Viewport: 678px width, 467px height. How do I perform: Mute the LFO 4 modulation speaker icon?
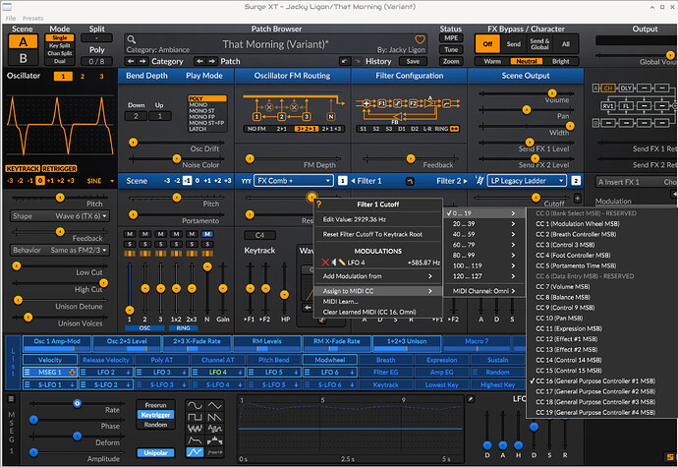tap(334, 263)
